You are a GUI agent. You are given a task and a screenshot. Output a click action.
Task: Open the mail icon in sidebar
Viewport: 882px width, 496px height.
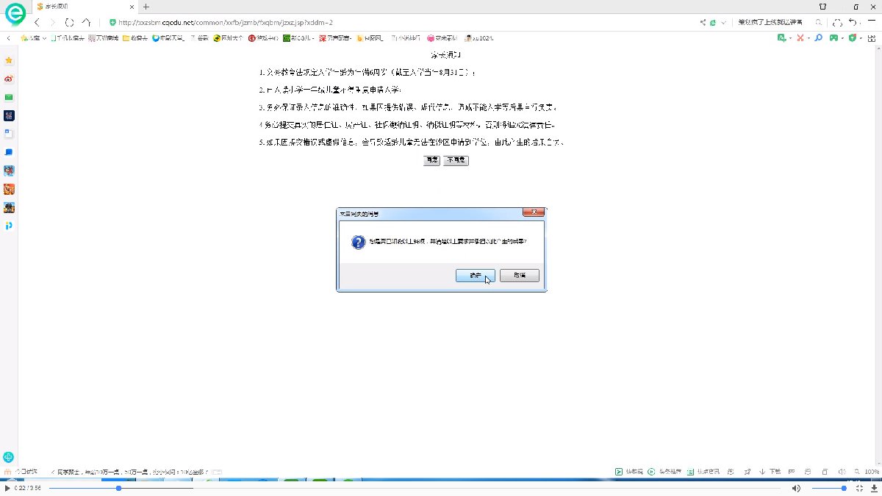click(x=9, y=97)
